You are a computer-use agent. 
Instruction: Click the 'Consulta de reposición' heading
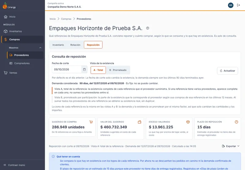(69, 57)
